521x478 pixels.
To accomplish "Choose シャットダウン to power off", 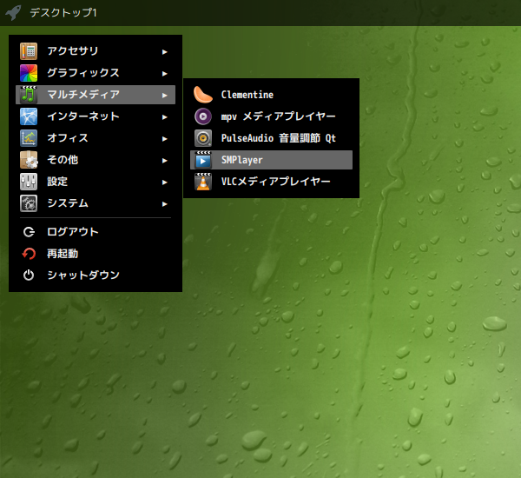I will click(96, 276).
